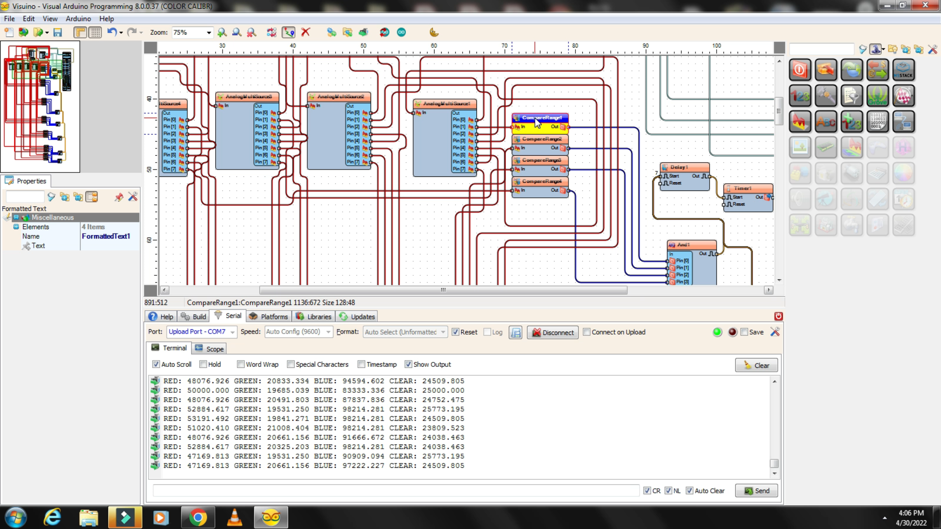Open the Arduino menu
This screenshot has height=529, width=941.
point(78,19)
